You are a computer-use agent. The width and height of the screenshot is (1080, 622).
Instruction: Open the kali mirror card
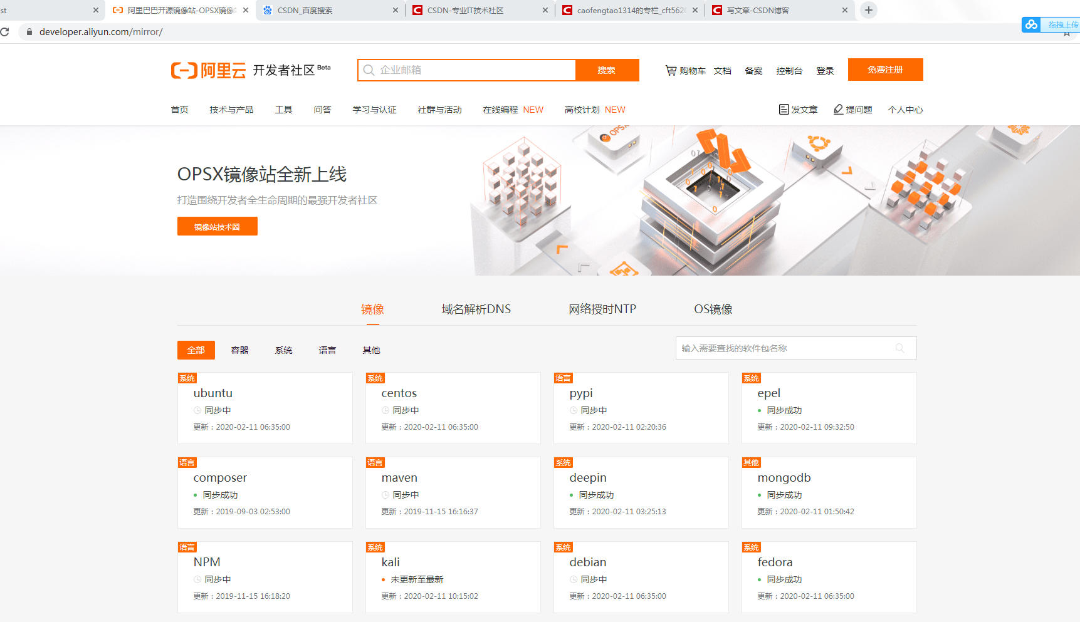[x=453, y=578]
